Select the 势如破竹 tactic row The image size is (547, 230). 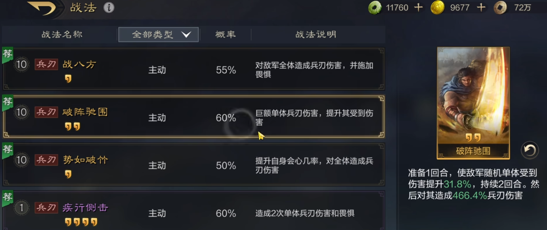pyautogui.click(x=194, y=165)
